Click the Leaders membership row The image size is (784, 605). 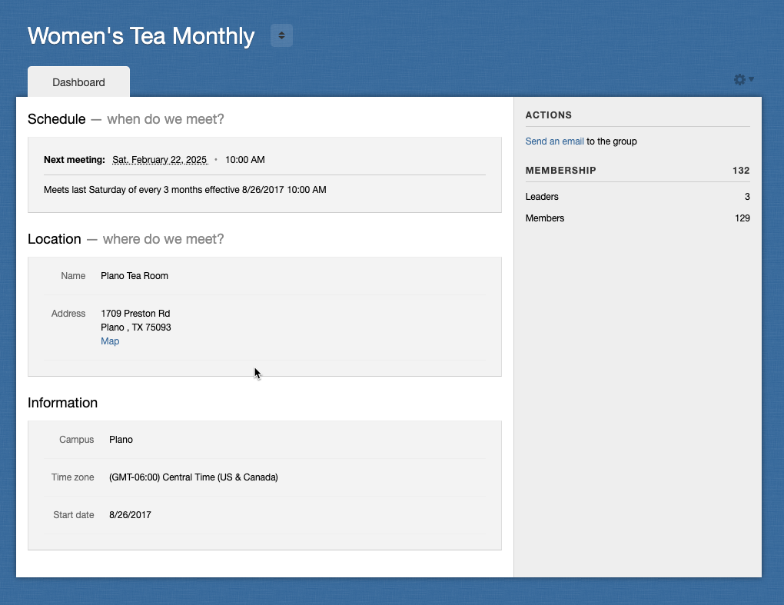pyautogui.click(x=637, y=197)
